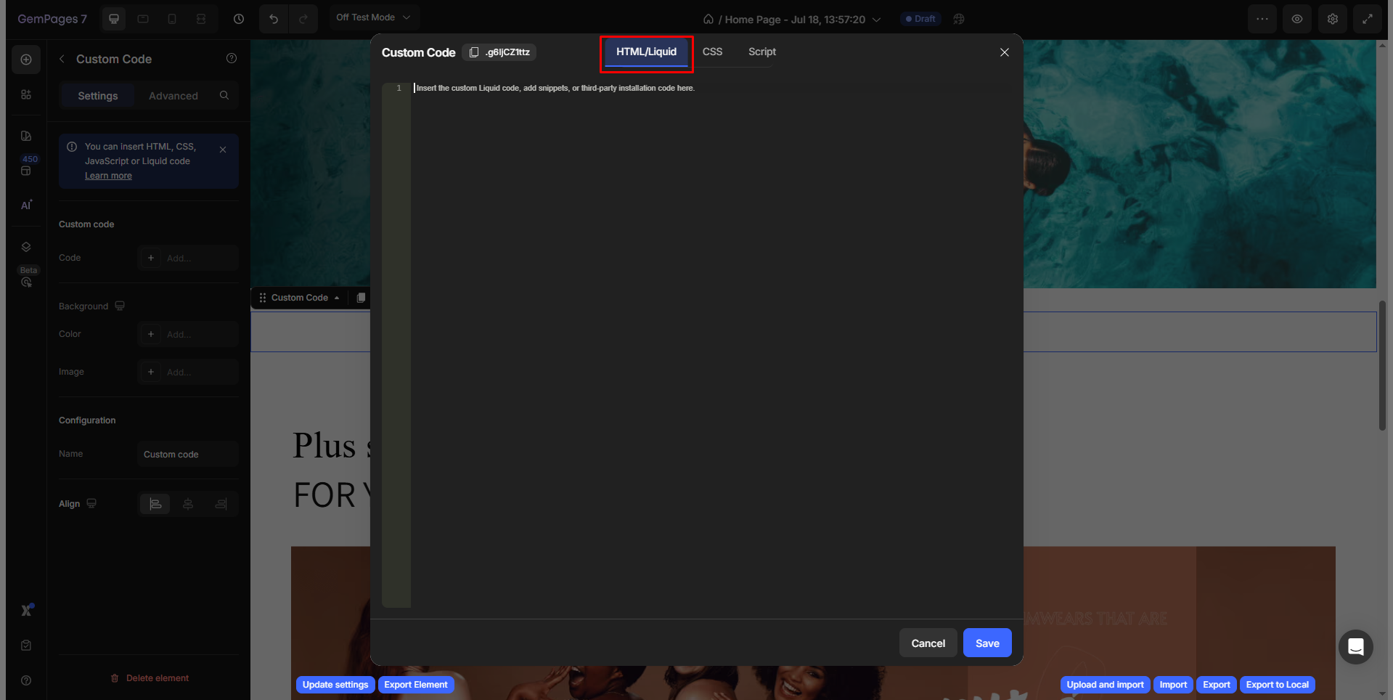Image resolution: width=1393 pixels, height=700 pixels.
Task: Edit the Name field Custom code
Action: [188, 454]
